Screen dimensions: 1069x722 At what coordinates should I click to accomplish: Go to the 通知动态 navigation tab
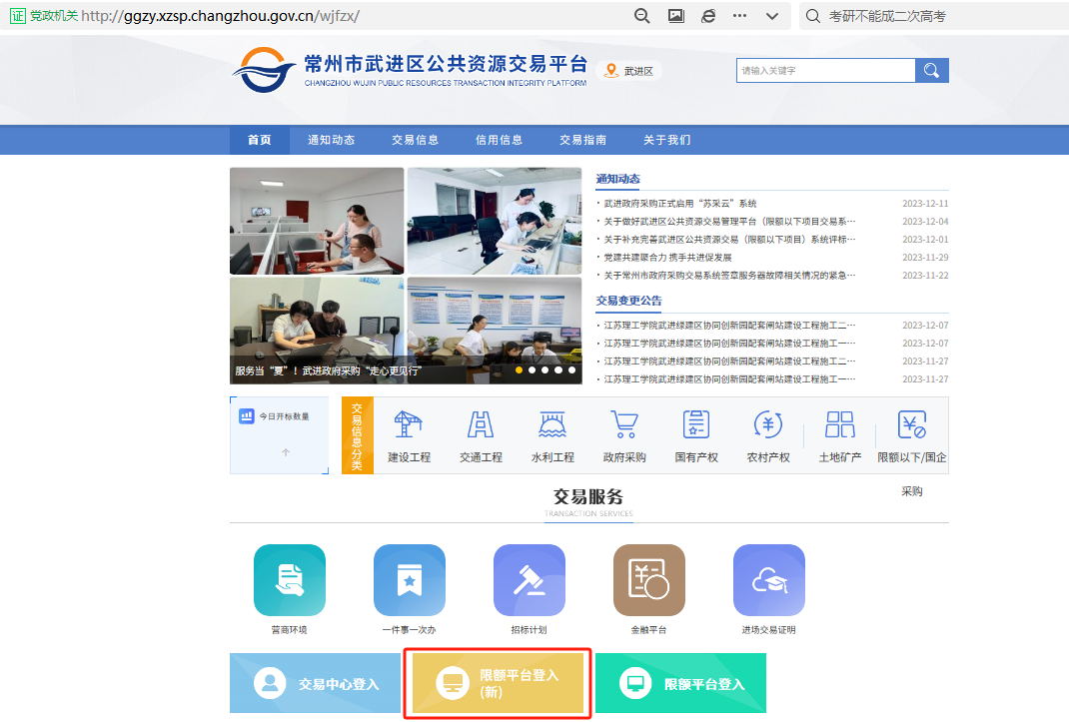point(331,140)
